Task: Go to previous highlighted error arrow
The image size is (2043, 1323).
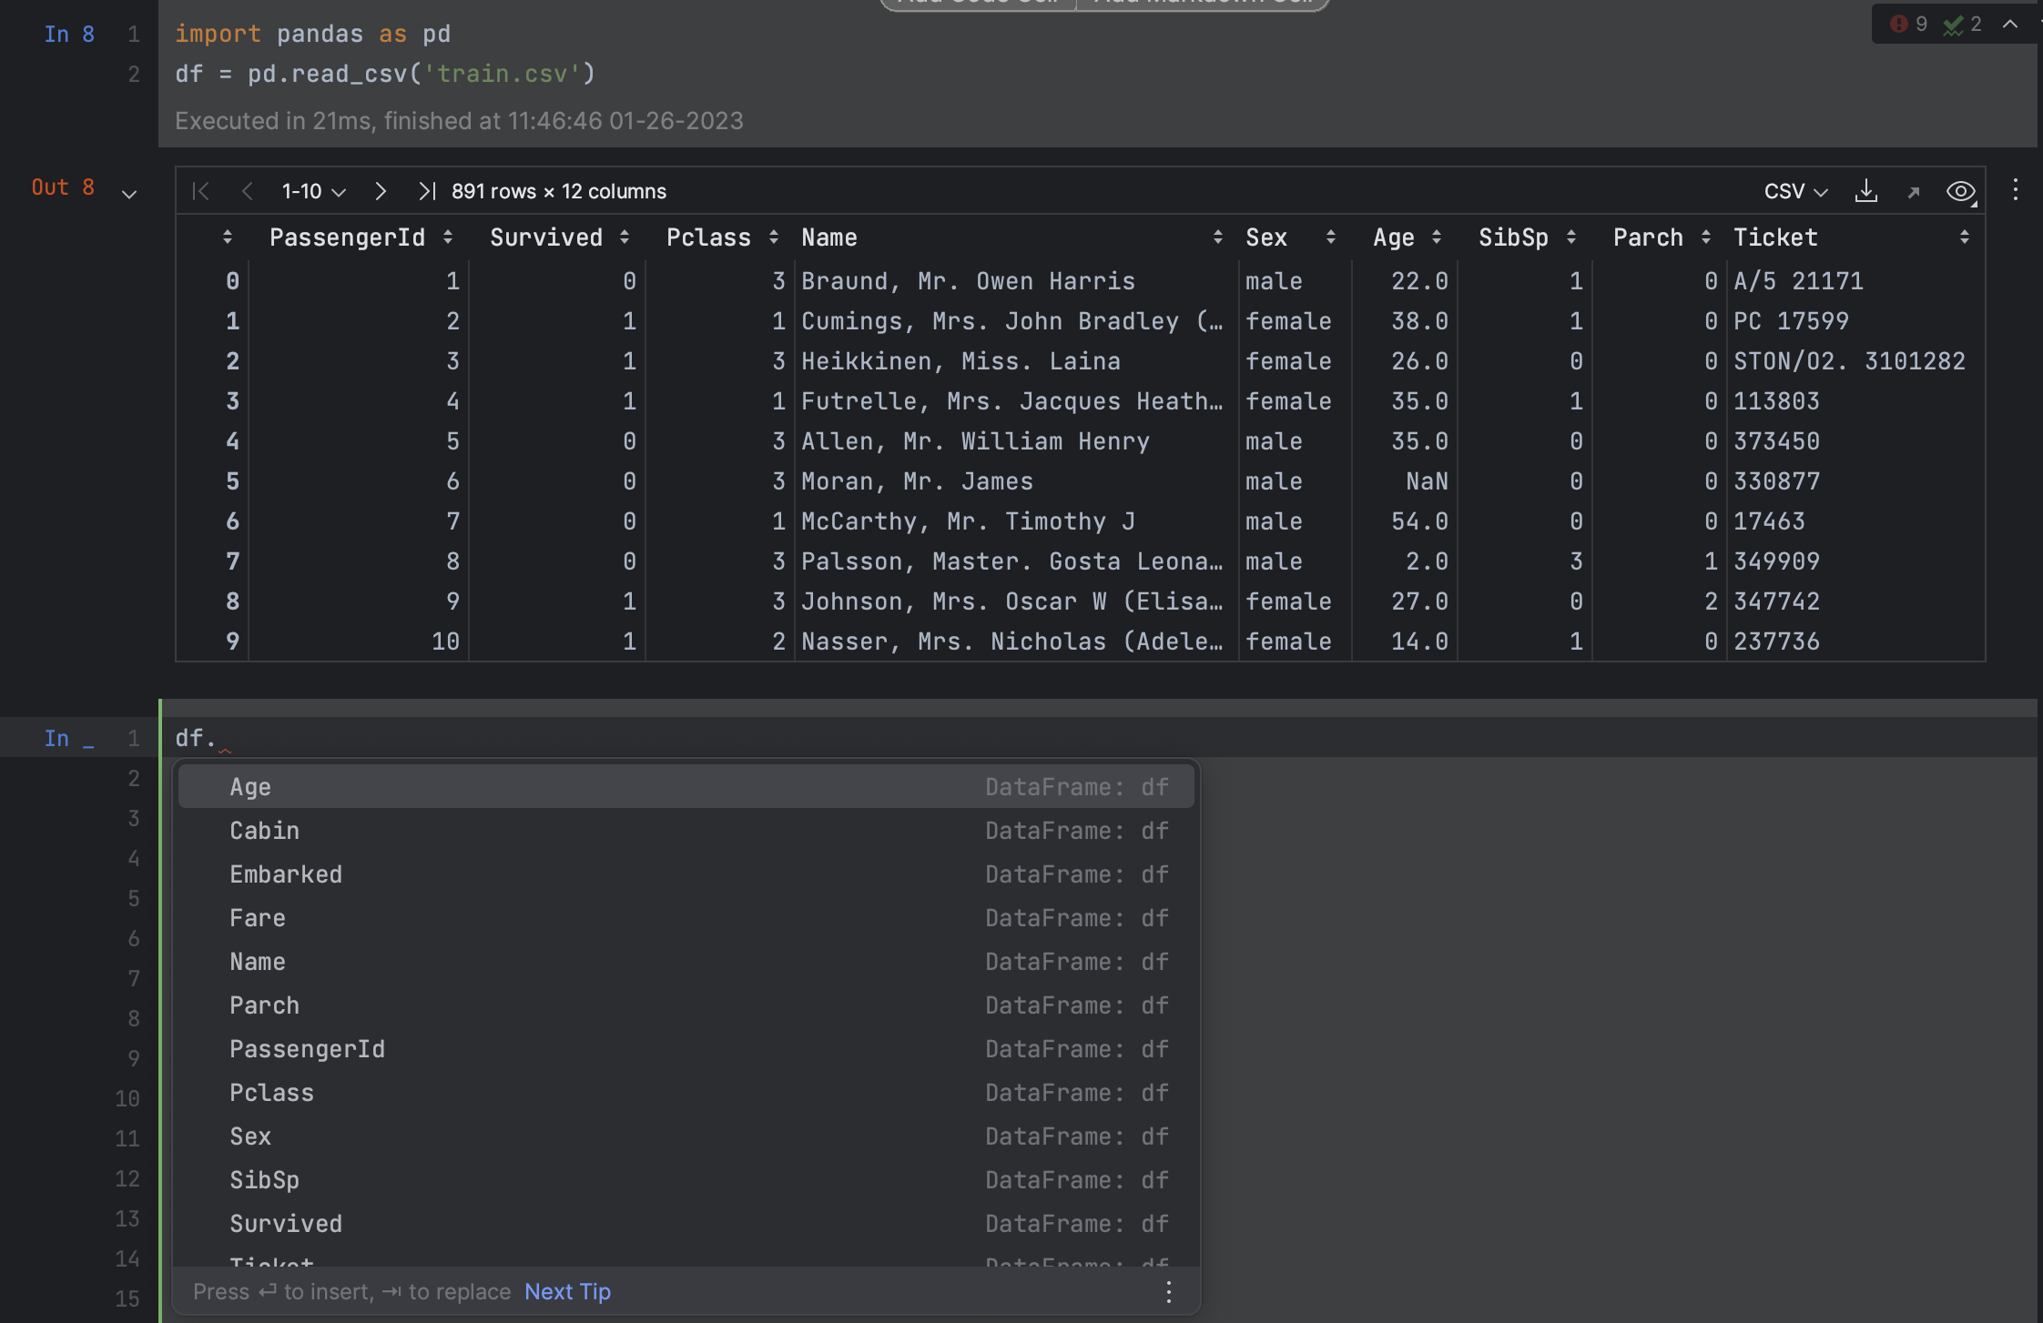Action: [2010, 25]
